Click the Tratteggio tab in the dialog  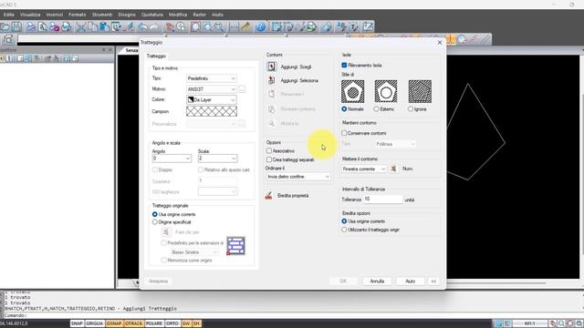pyautogui.click(x=156, y=56)
